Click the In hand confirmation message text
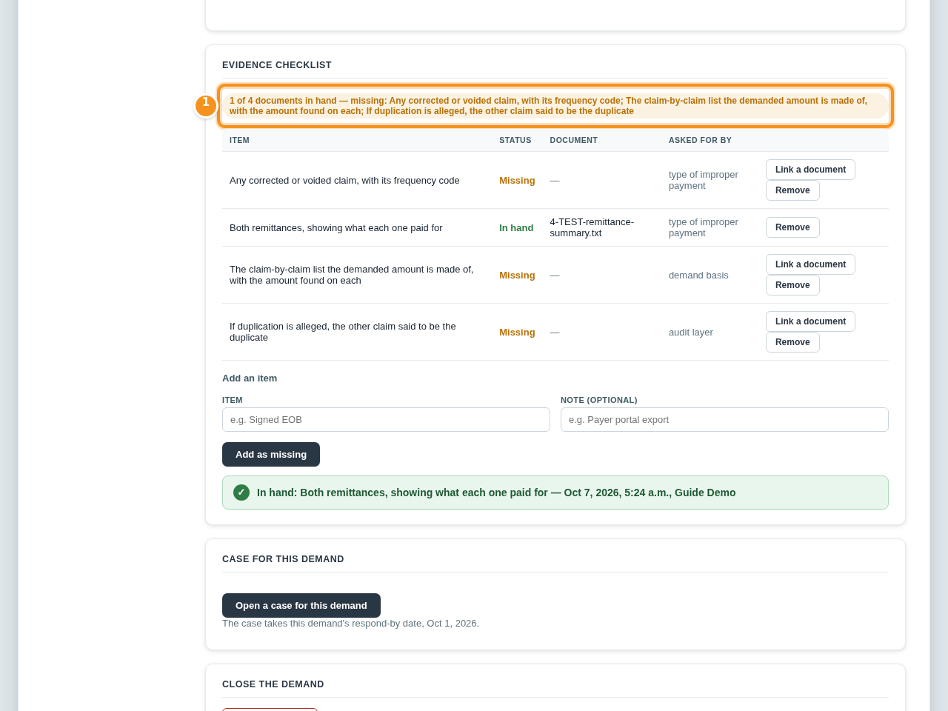The image size is (948, 711). [496, 493]
